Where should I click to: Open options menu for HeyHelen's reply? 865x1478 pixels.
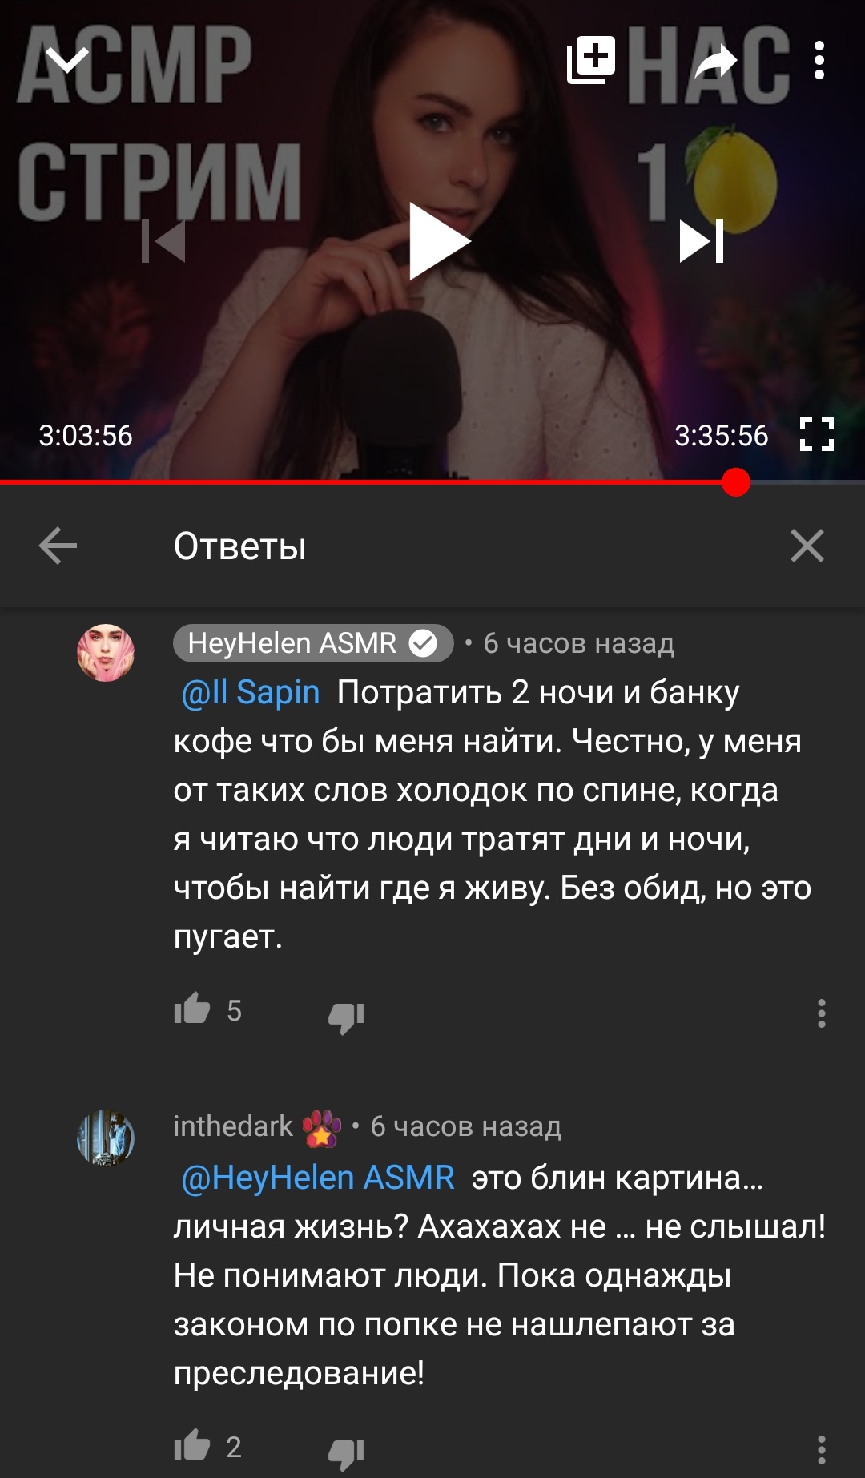pyautogui.click(x=821, y=1013)
